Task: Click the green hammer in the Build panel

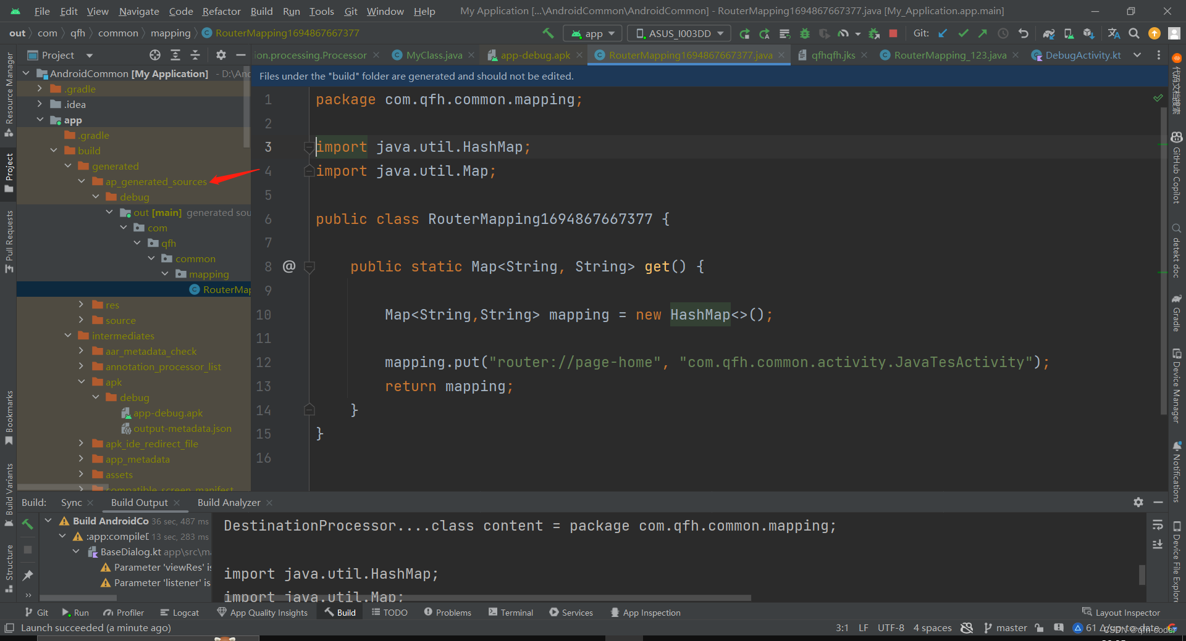Action: (28, 524)
